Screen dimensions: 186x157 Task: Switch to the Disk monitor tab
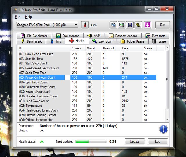pyautogui.click(x=68, y=36)
